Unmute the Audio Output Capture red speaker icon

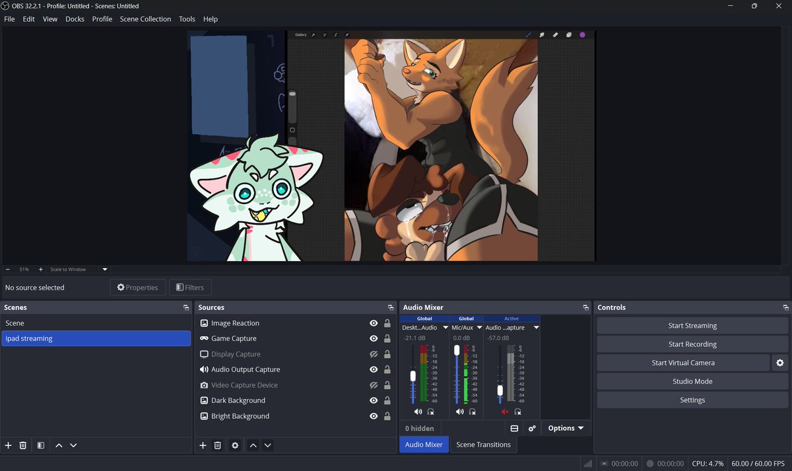pos(505,412)
